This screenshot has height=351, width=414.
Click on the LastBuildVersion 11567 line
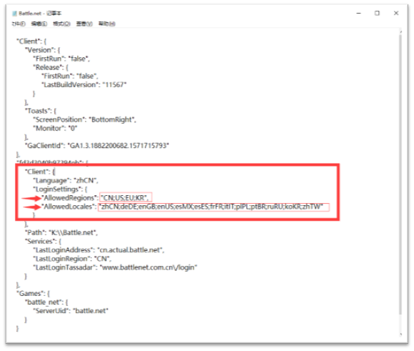point(84,84)
